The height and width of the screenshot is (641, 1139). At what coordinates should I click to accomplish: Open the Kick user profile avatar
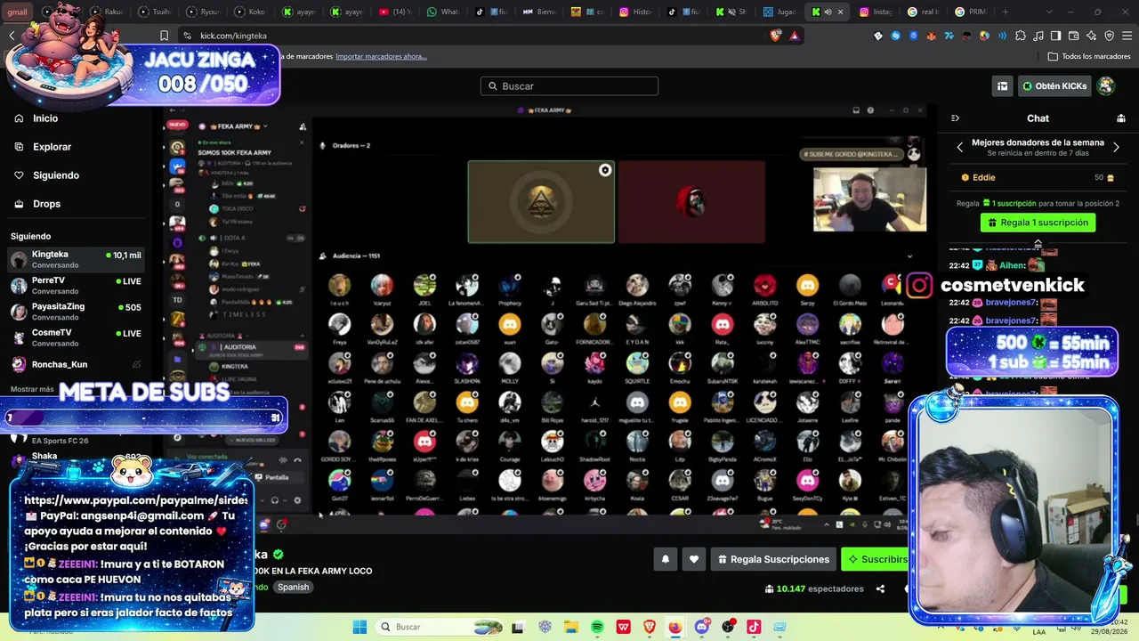1106,86
